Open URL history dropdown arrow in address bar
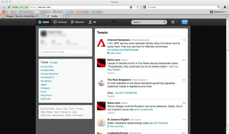Viewport: 229px width, 134px height. (x=134, y=7)
